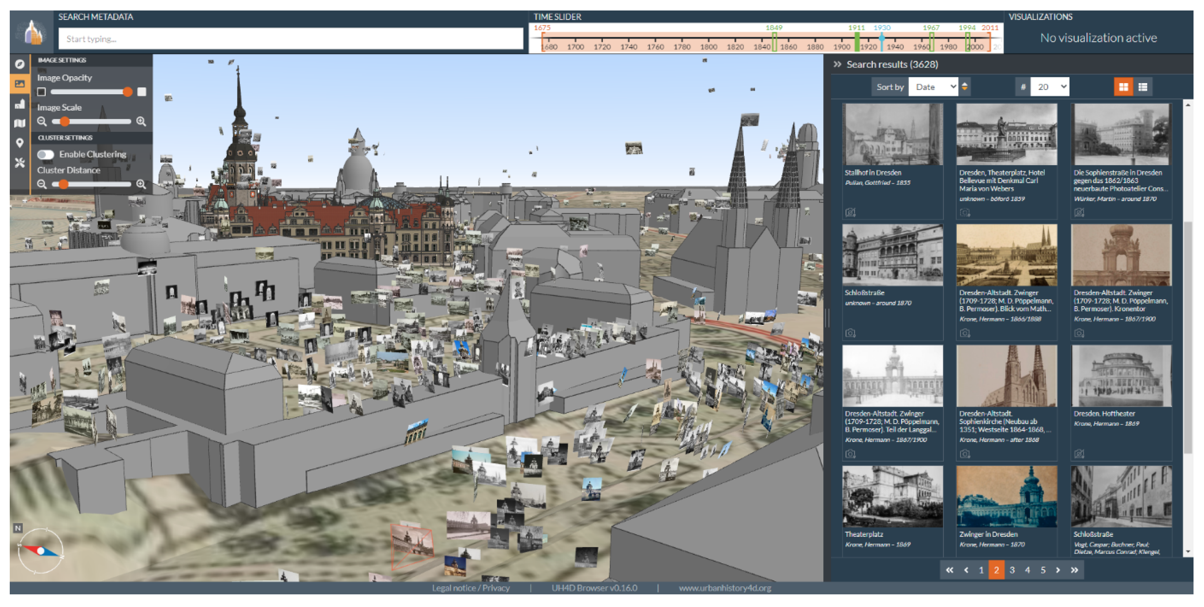The width and height of the screenshot is (1204, 607).
Task: Click camera icon under Sophienkirche result
Action: pos(965,454)
